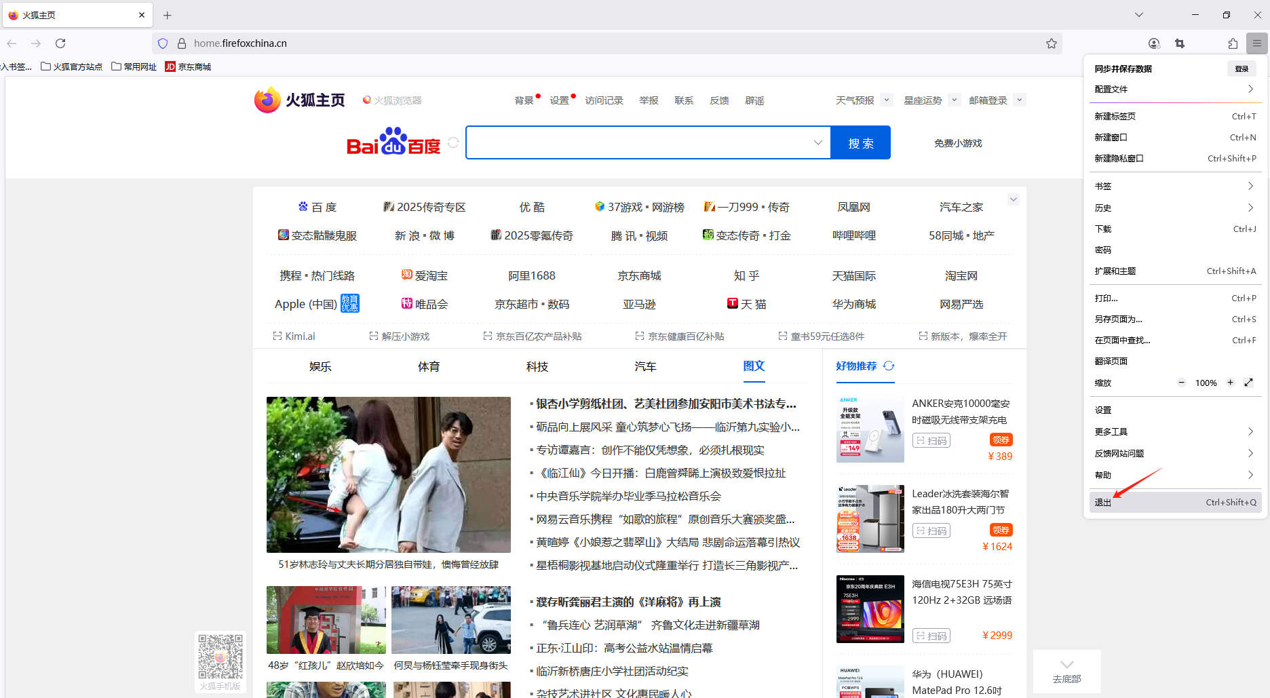
Task: Switch to the 科技 news tab
Action: click(537, 366)
